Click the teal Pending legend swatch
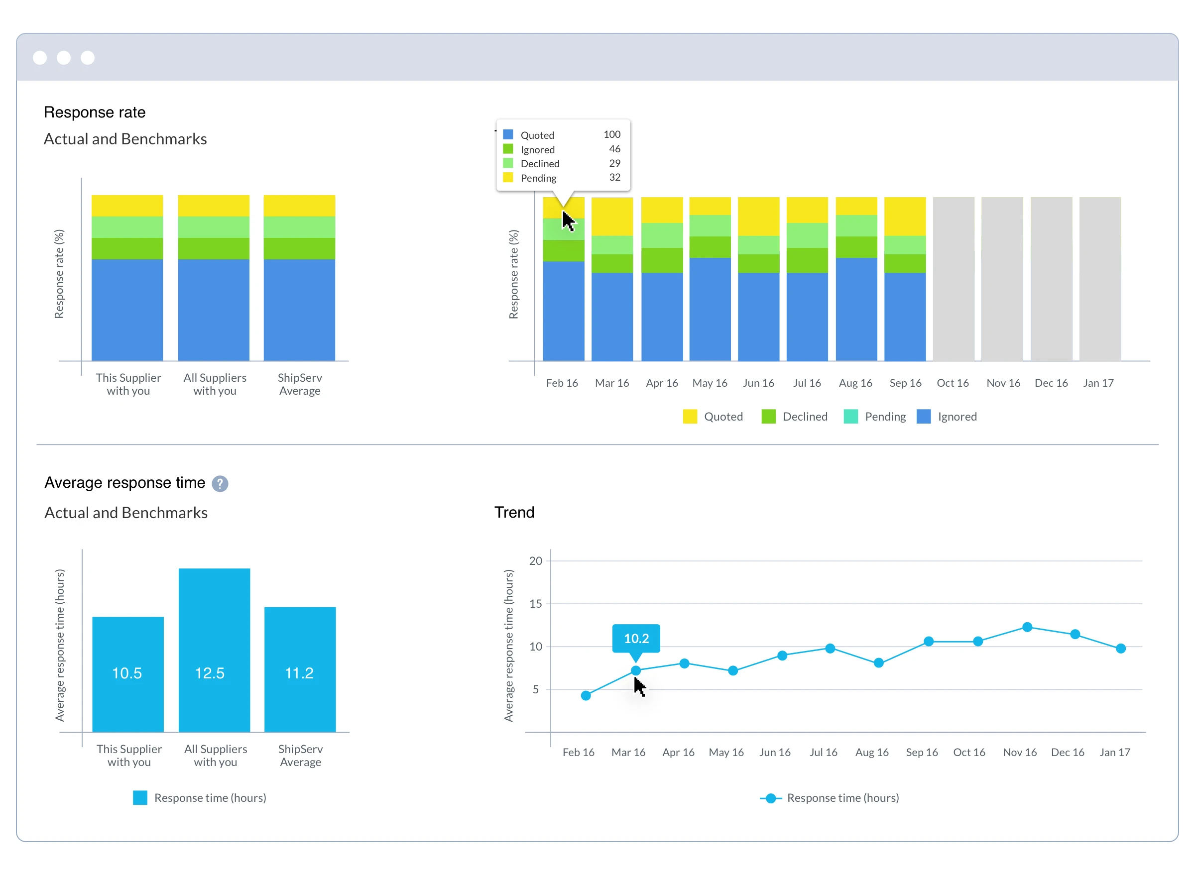 850,417
